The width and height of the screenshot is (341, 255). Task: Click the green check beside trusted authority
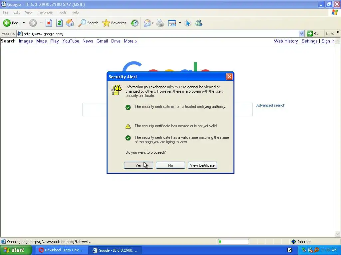coord(128,107)
